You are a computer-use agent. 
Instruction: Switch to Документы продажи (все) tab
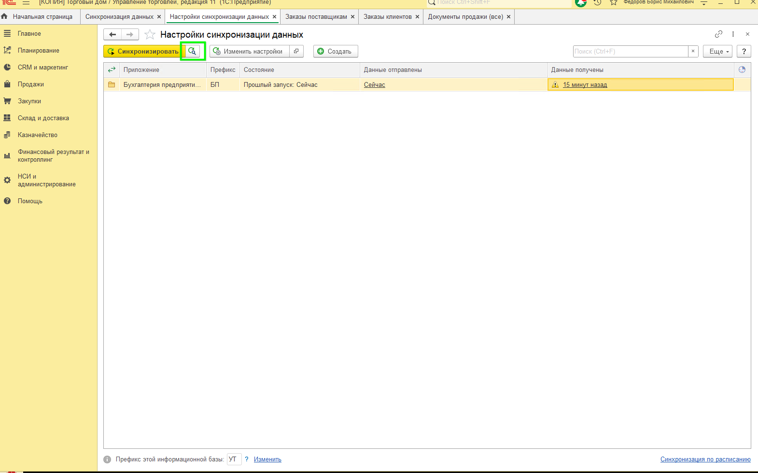[x=465, y=17]
